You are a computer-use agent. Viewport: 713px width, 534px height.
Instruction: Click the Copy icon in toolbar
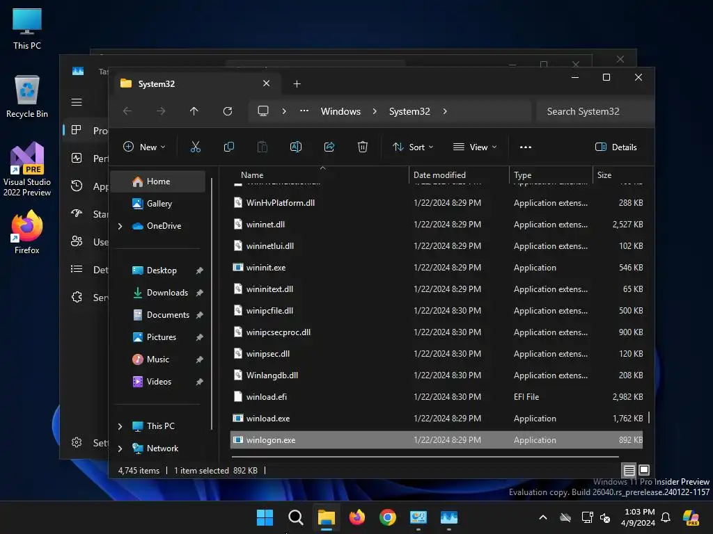(x=228, y=147)
